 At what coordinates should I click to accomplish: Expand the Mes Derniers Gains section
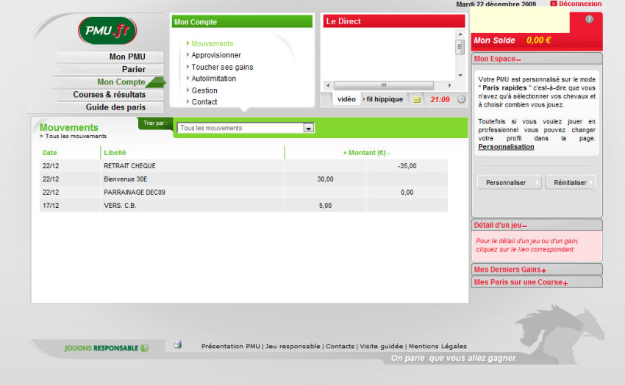tap(543, 270)
